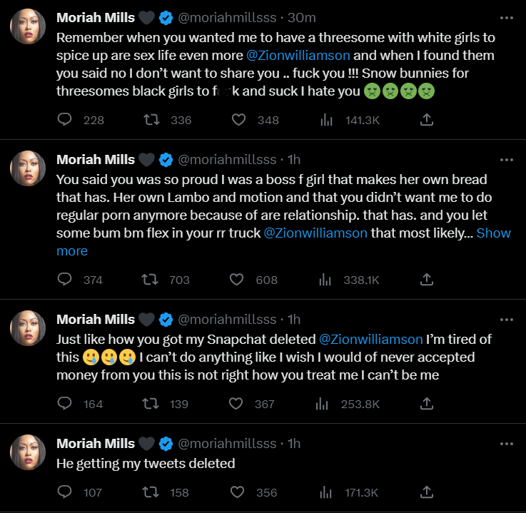Like the tweet with 348 likes
The height and width of the screenshot is (513, 526).
coord(238,120)
